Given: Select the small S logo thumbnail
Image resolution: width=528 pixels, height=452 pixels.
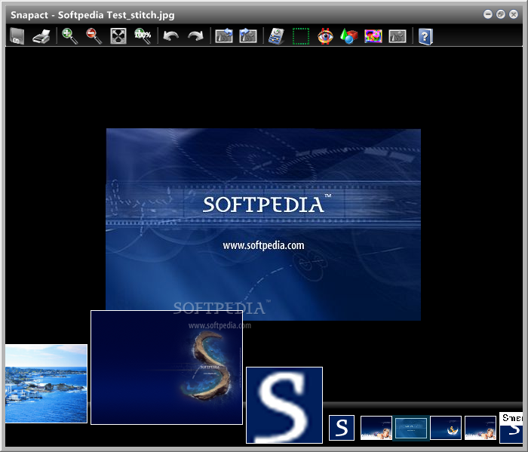Looking at the screenshot, I should pos(342,428).
